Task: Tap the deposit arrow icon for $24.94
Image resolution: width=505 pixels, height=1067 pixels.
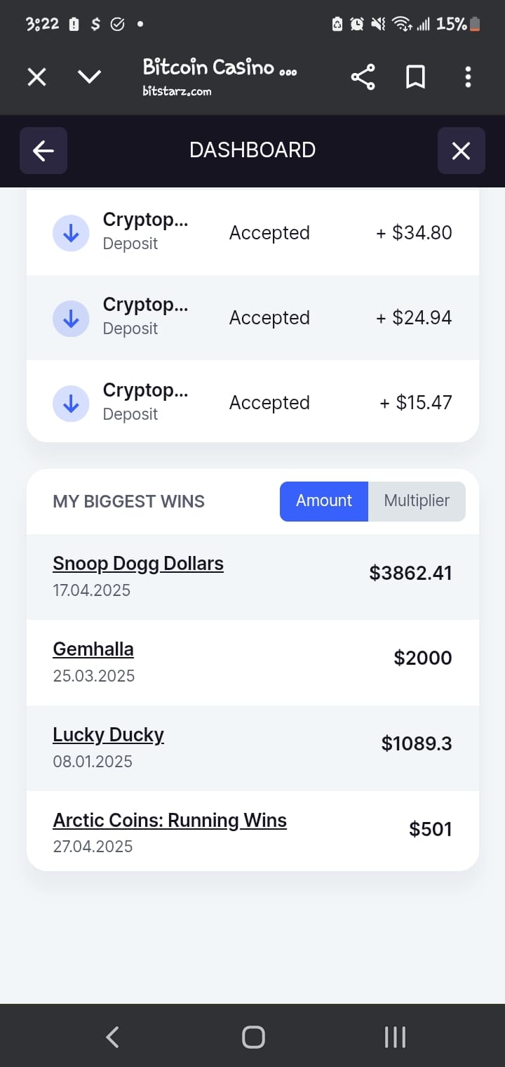Action: coord(71,319)
